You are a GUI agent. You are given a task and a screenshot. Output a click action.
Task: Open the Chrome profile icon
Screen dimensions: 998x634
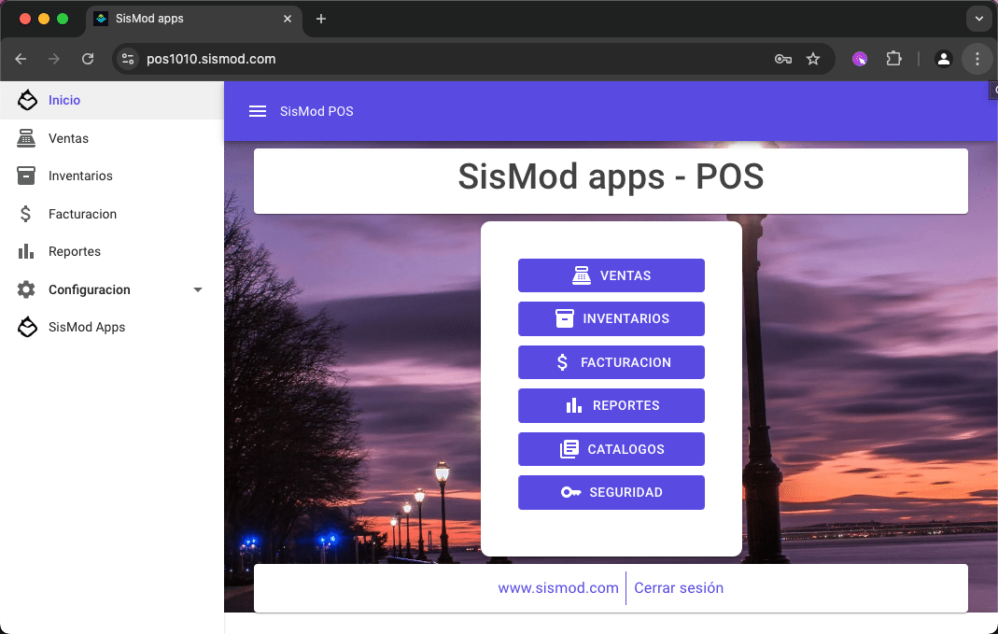coord(943,59)
